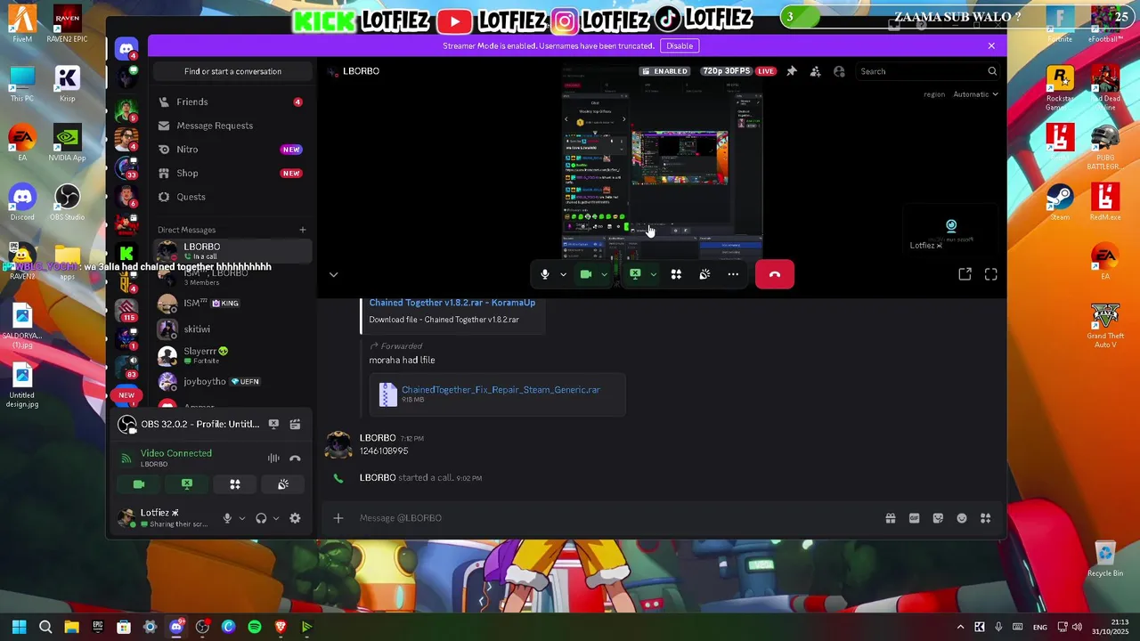Toggle microphone mute in call controls

(545, 274)
